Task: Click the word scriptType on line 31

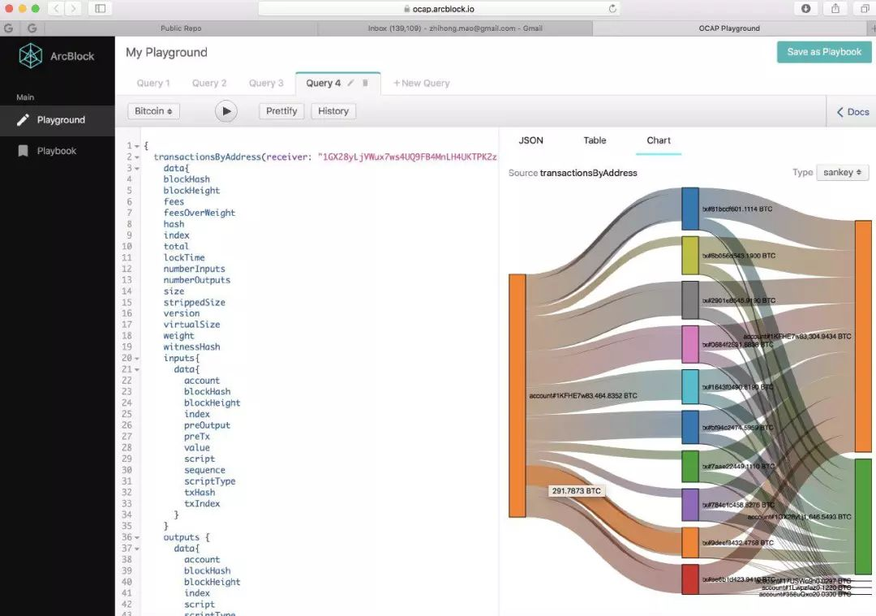Action: point(210,481)
